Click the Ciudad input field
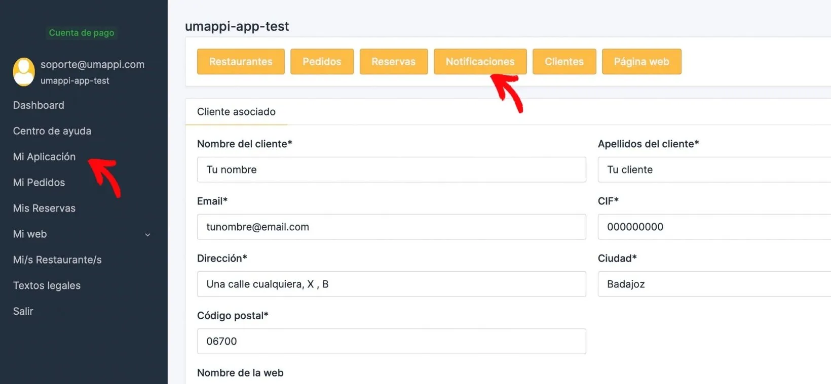The height and width of the screenshot is (384, 831). (x=714, y=284)
